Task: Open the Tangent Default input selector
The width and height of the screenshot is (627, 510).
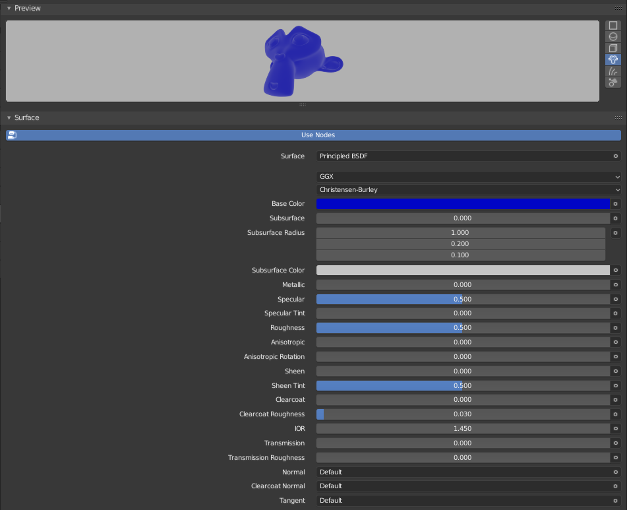Action: (x=468, y=500)
